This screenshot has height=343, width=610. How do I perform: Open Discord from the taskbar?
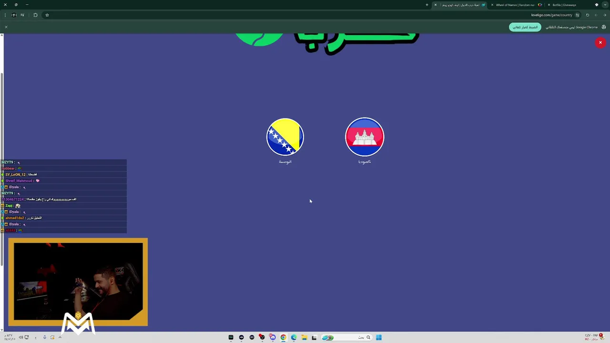pos(273,337)
